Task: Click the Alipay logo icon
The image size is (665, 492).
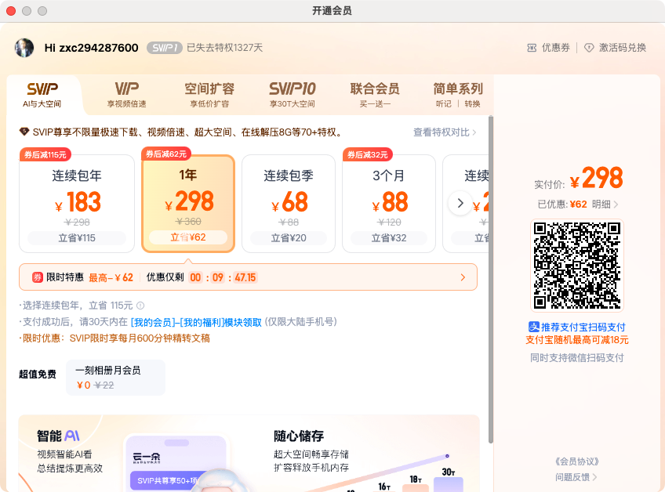Action: pos(533,327)
